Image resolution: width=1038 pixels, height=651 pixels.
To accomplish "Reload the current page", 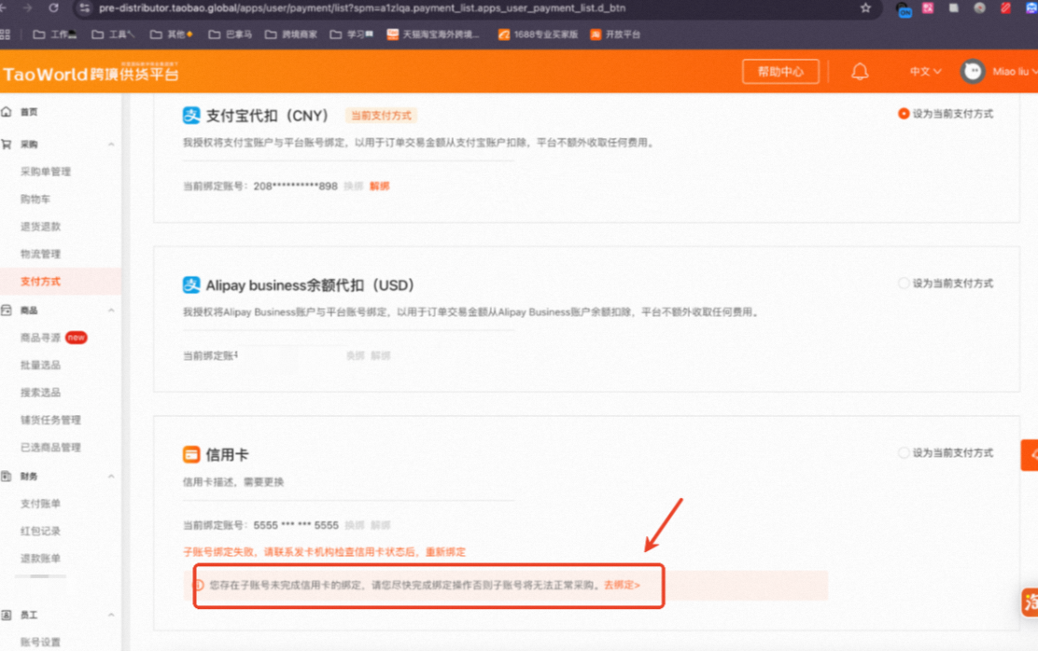I will pyautogui.click(x=53, y=8).
